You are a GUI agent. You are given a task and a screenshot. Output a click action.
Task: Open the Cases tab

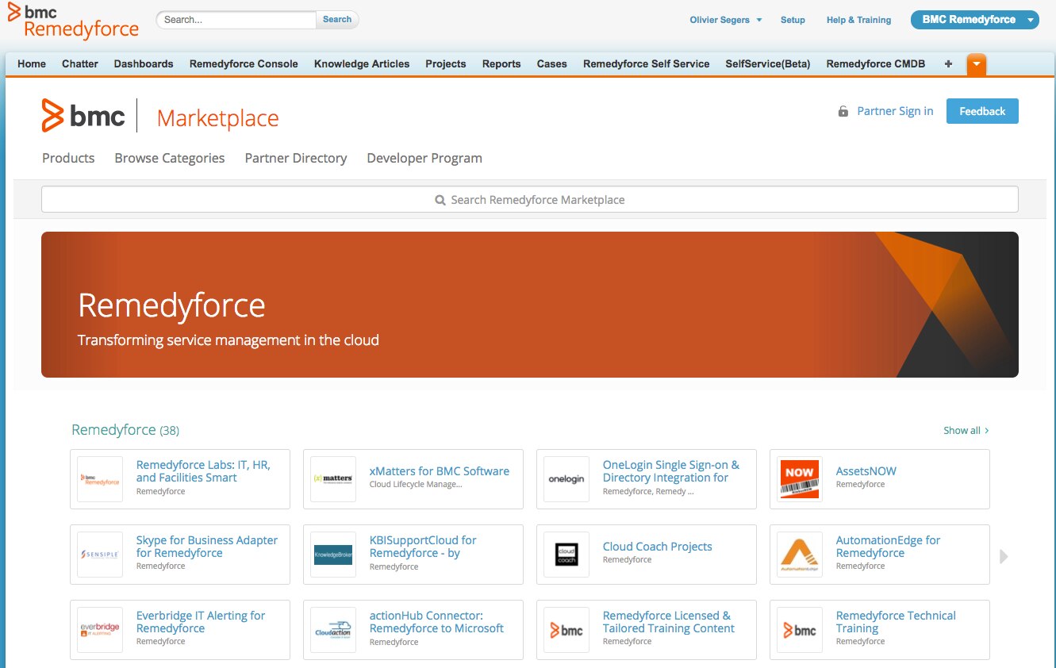(x=552, y=64)
